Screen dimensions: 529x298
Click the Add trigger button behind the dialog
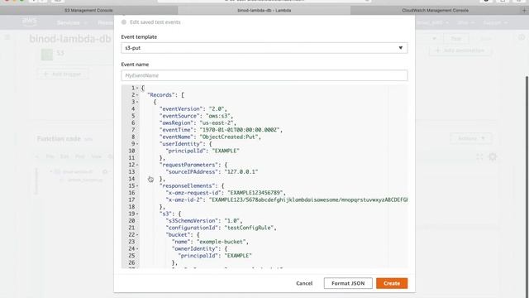click(x=63, y=74)
